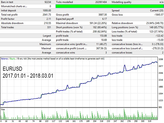Click the Modelling quality n/a value
This screenshot has width=164, height=123.
[161, 2]
